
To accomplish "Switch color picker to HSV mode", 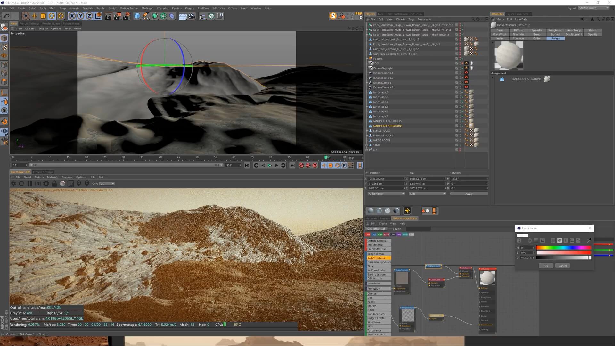I will [x=559, y=240].
